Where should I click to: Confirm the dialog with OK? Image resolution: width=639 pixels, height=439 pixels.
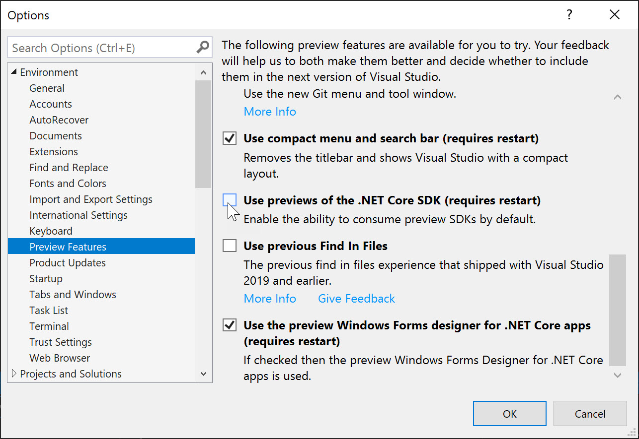[510, 414]
